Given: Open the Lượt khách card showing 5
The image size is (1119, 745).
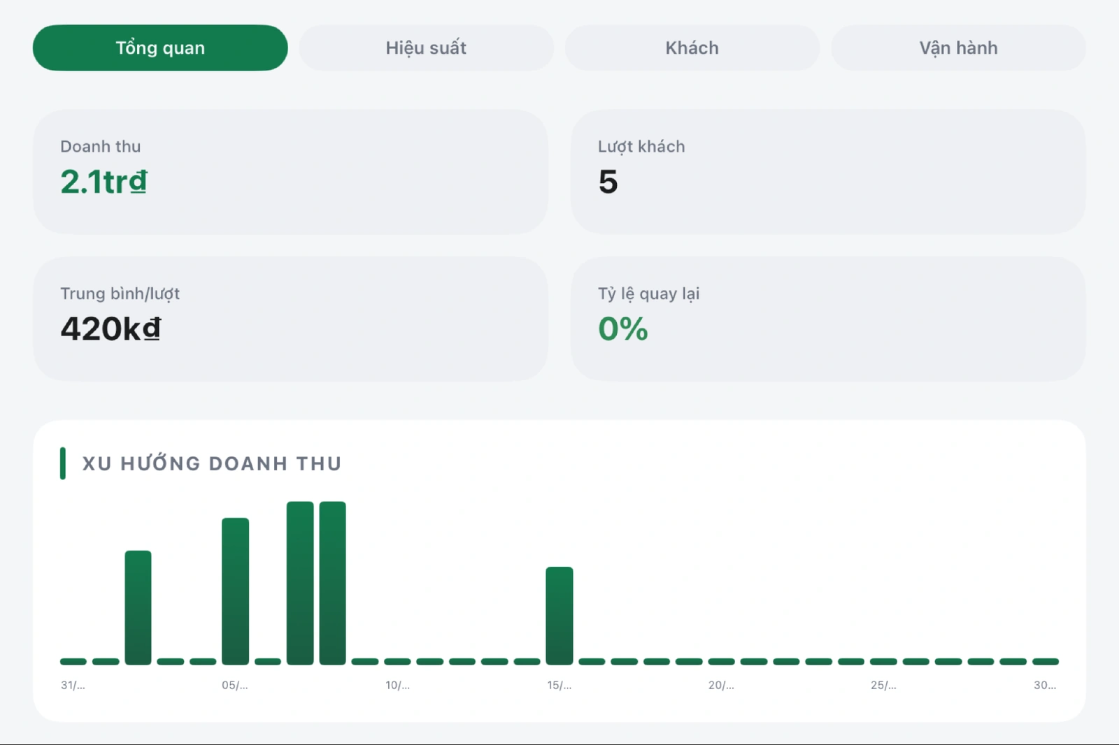Looking at the screenshot, I should tap(828, 171).
